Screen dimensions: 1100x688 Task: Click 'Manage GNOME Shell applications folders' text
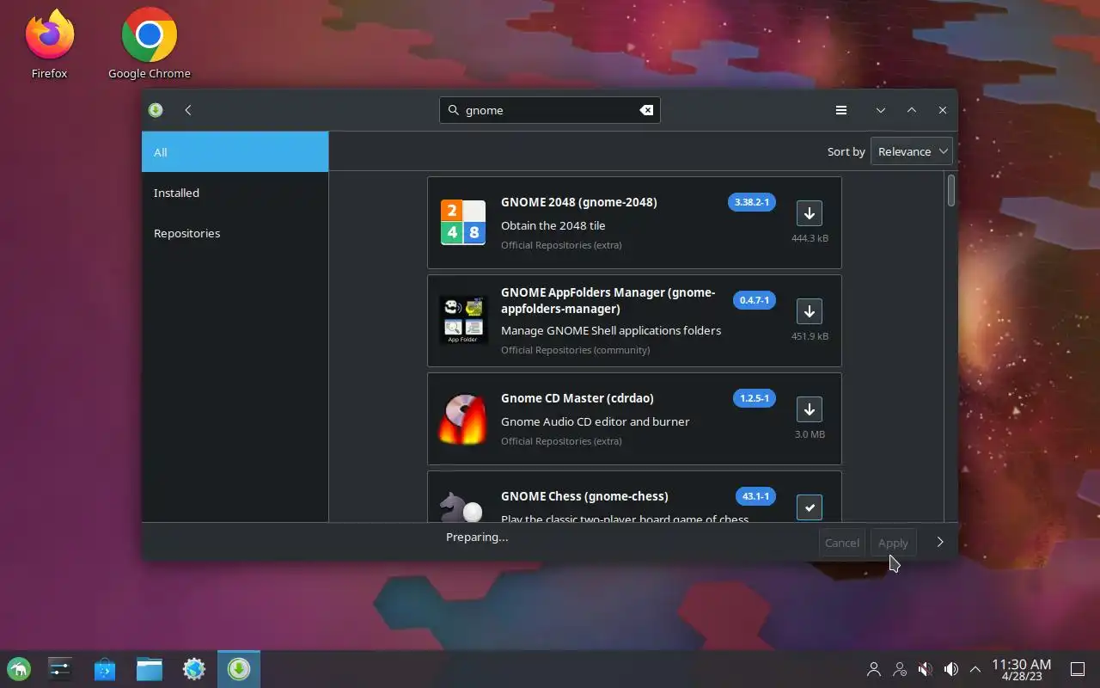pos(611,330)
